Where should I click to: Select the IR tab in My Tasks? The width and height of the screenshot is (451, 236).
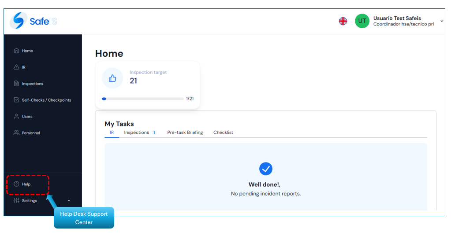(112, 133)
